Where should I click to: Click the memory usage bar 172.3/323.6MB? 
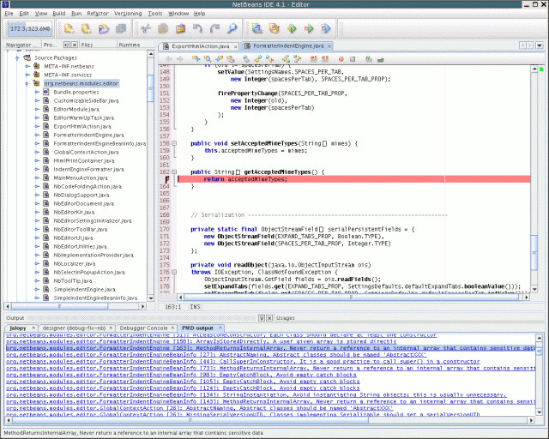(x=30, y=28)
